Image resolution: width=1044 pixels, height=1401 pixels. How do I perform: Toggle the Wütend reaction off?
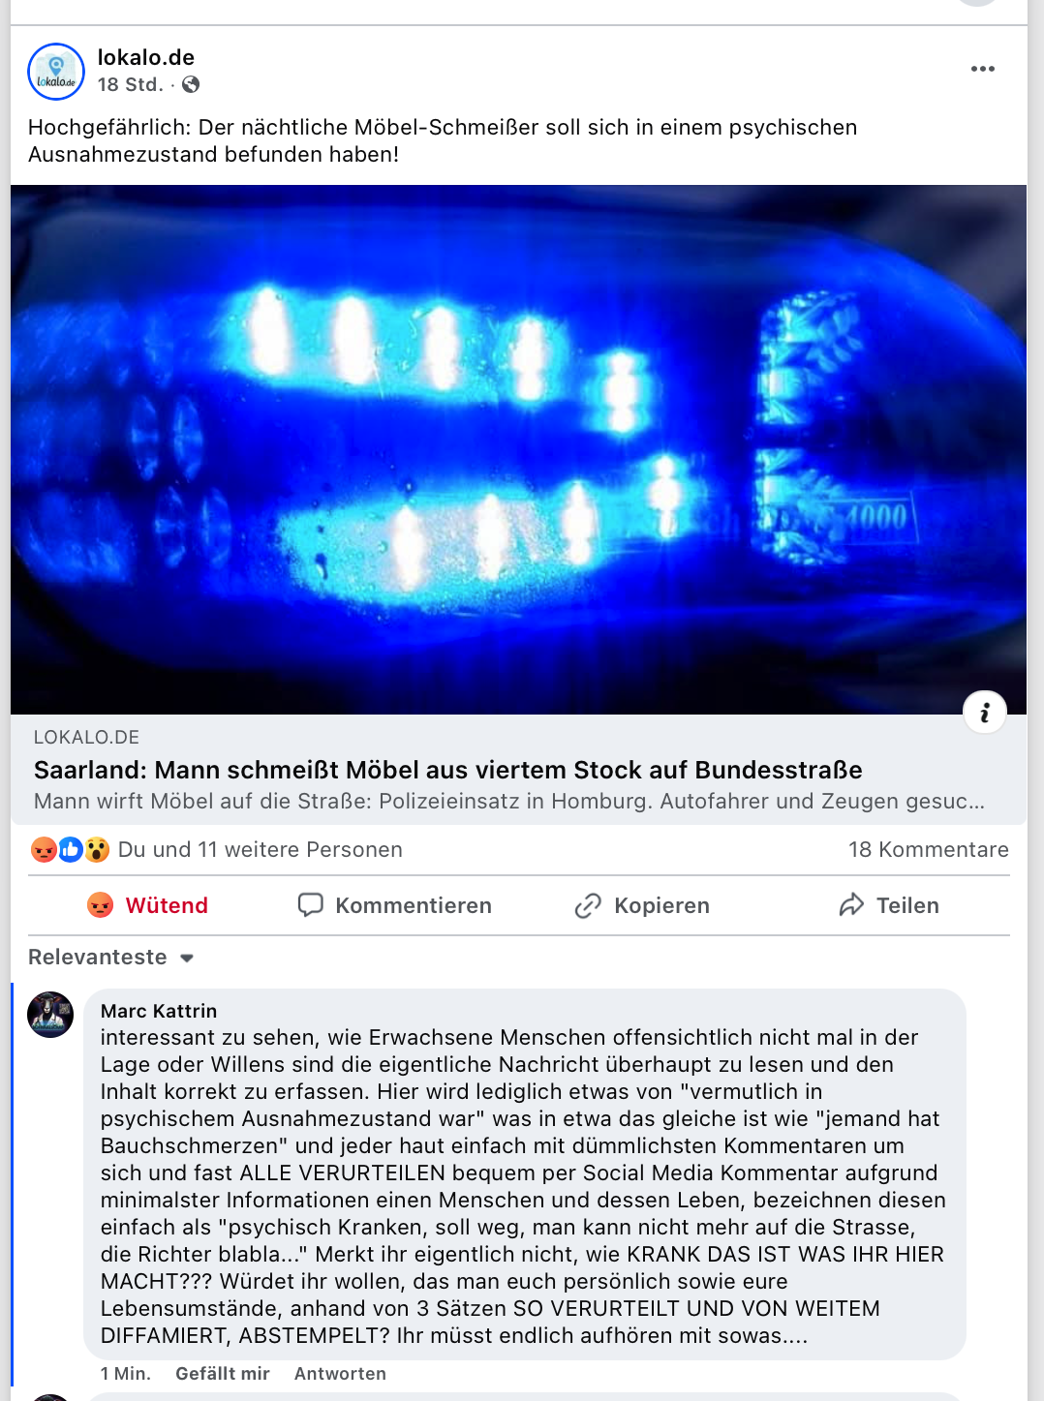click(147, 905)
